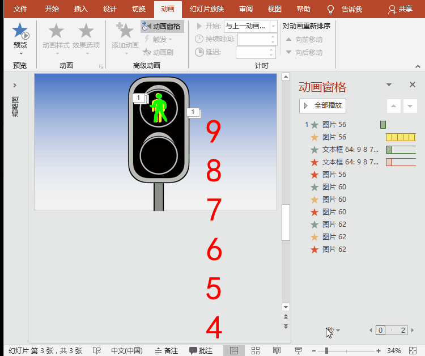
Task: Close the Animation Pane
Action: pos(413,84)
